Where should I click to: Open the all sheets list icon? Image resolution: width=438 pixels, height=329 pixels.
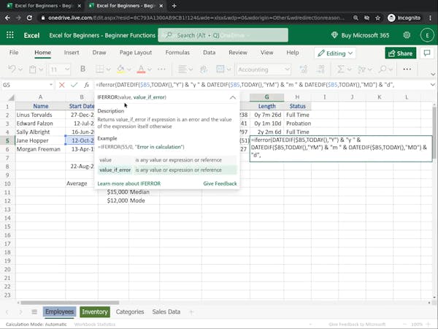[34, 311]
